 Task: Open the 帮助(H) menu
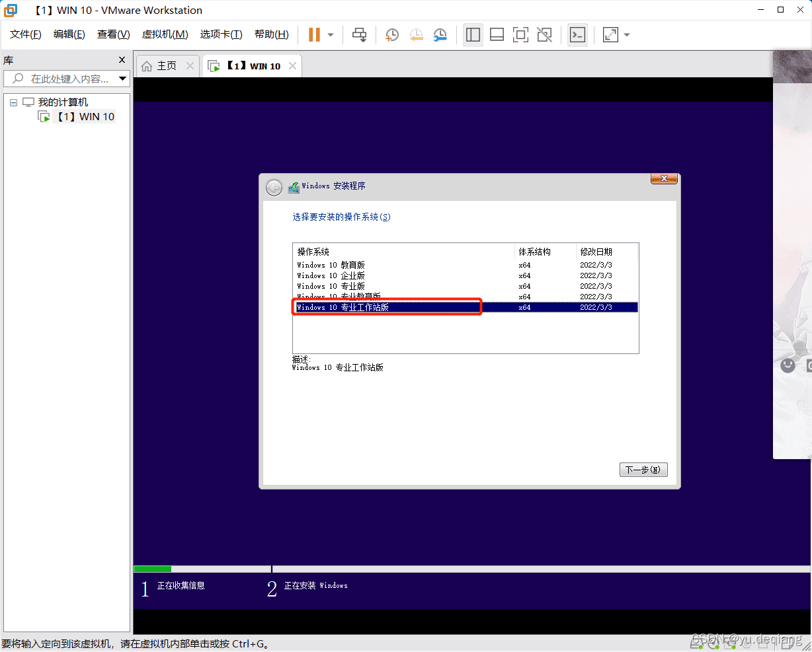(272, 34)
